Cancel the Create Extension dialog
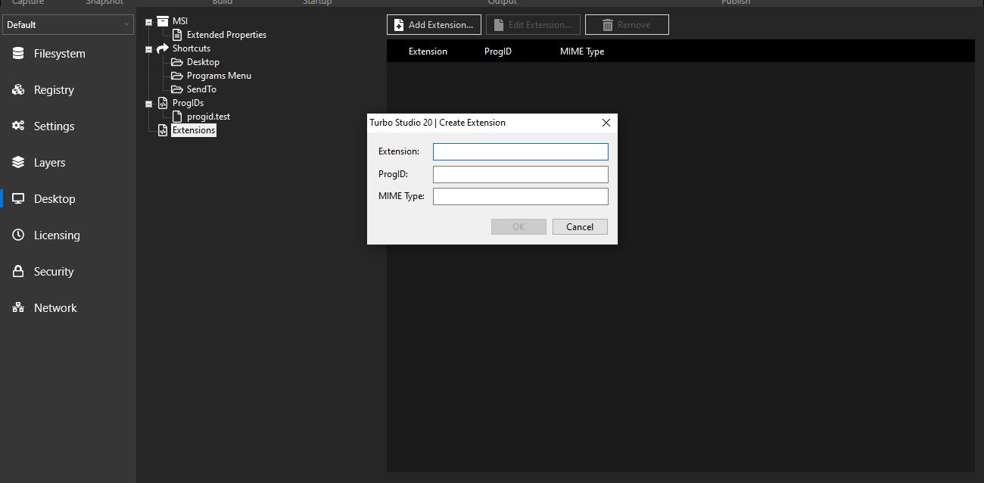 click(x=580, y=226)
